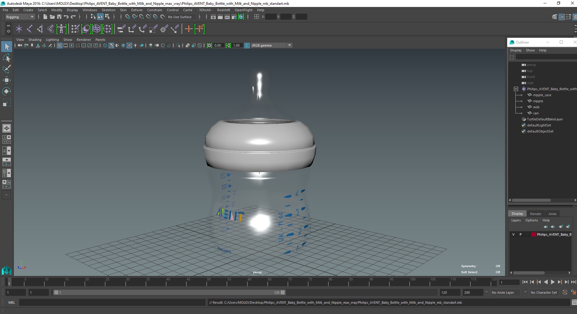
Task: Select the arrow Select tool
Action: click(x=7, y=47)
